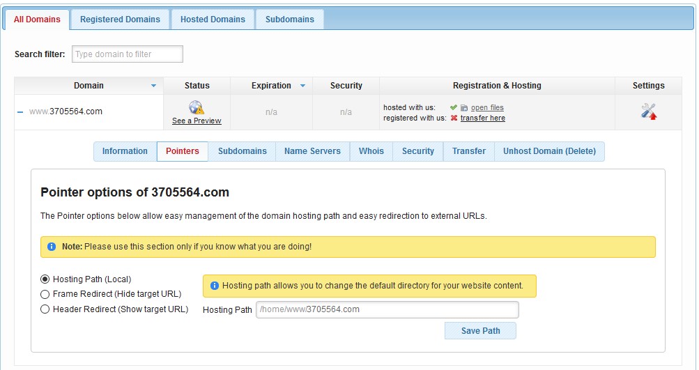This screenshot has height=370, width=699.
Task: Collapse the www.3705564.com domain row
Action: click(20, 112)
